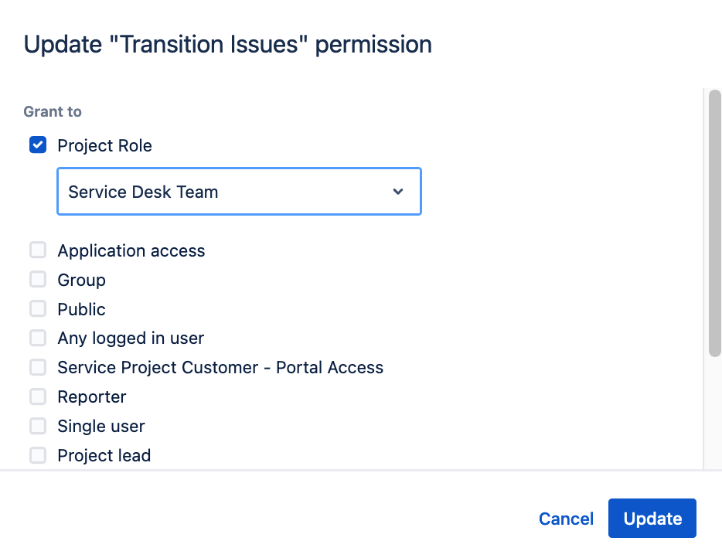Click inside the role selection field

click(216, 191)
